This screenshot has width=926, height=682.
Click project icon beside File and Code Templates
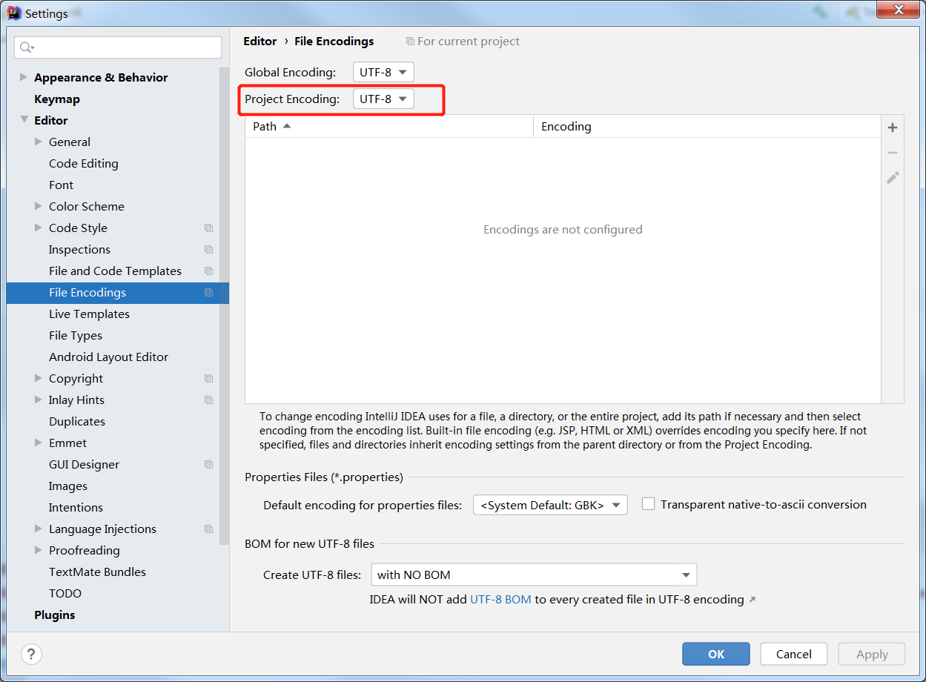point(209,271)
